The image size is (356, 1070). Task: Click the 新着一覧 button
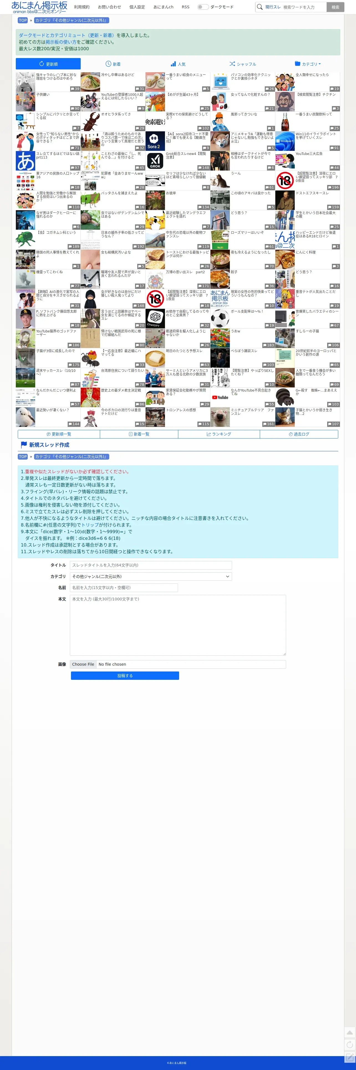click(139, 434)
